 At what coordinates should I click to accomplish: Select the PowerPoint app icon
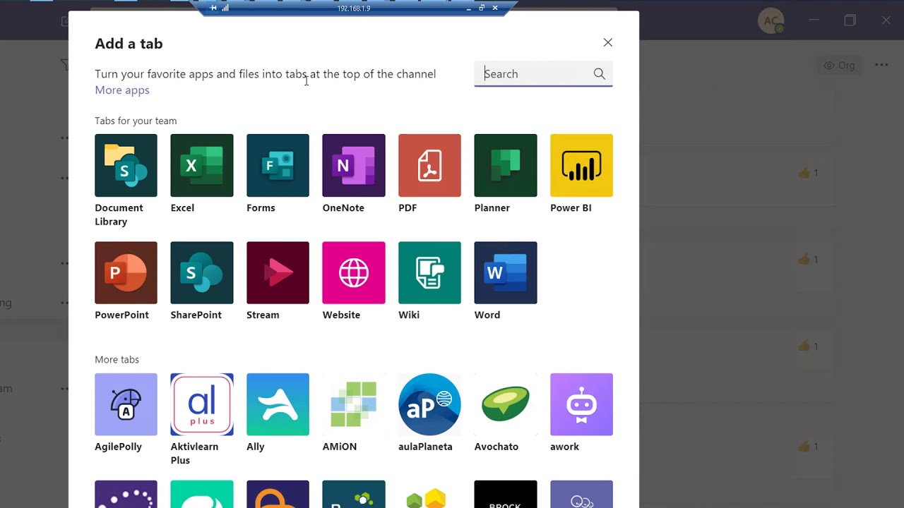coord(126,272)
